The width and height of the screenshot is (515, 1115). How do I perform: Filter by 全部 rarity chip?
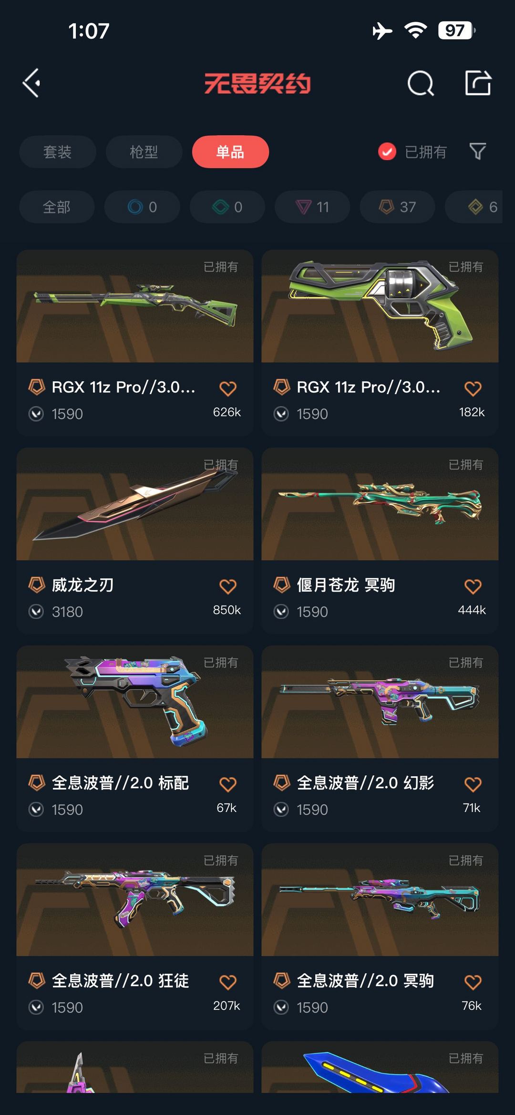(x=57, y=207)
